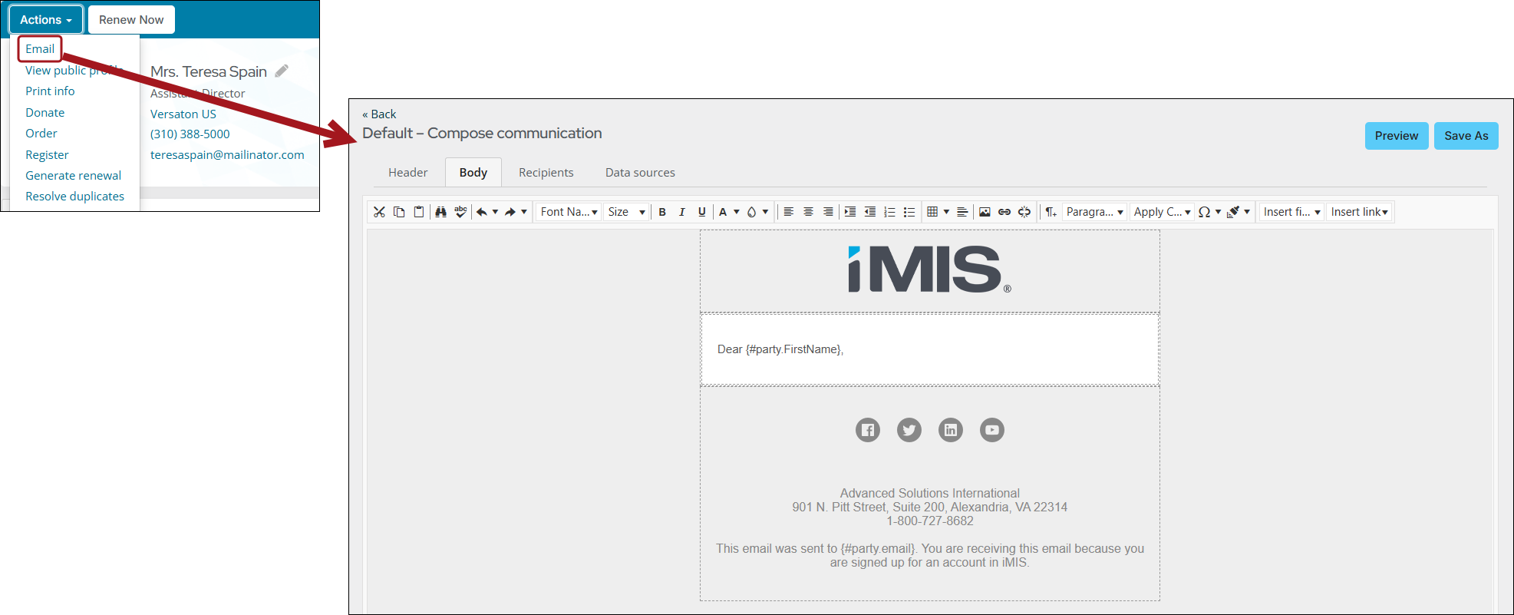The width and height of the screenshot is (1514, 615).
Task: Increase paragraph indent
Action: pos(849,212)
